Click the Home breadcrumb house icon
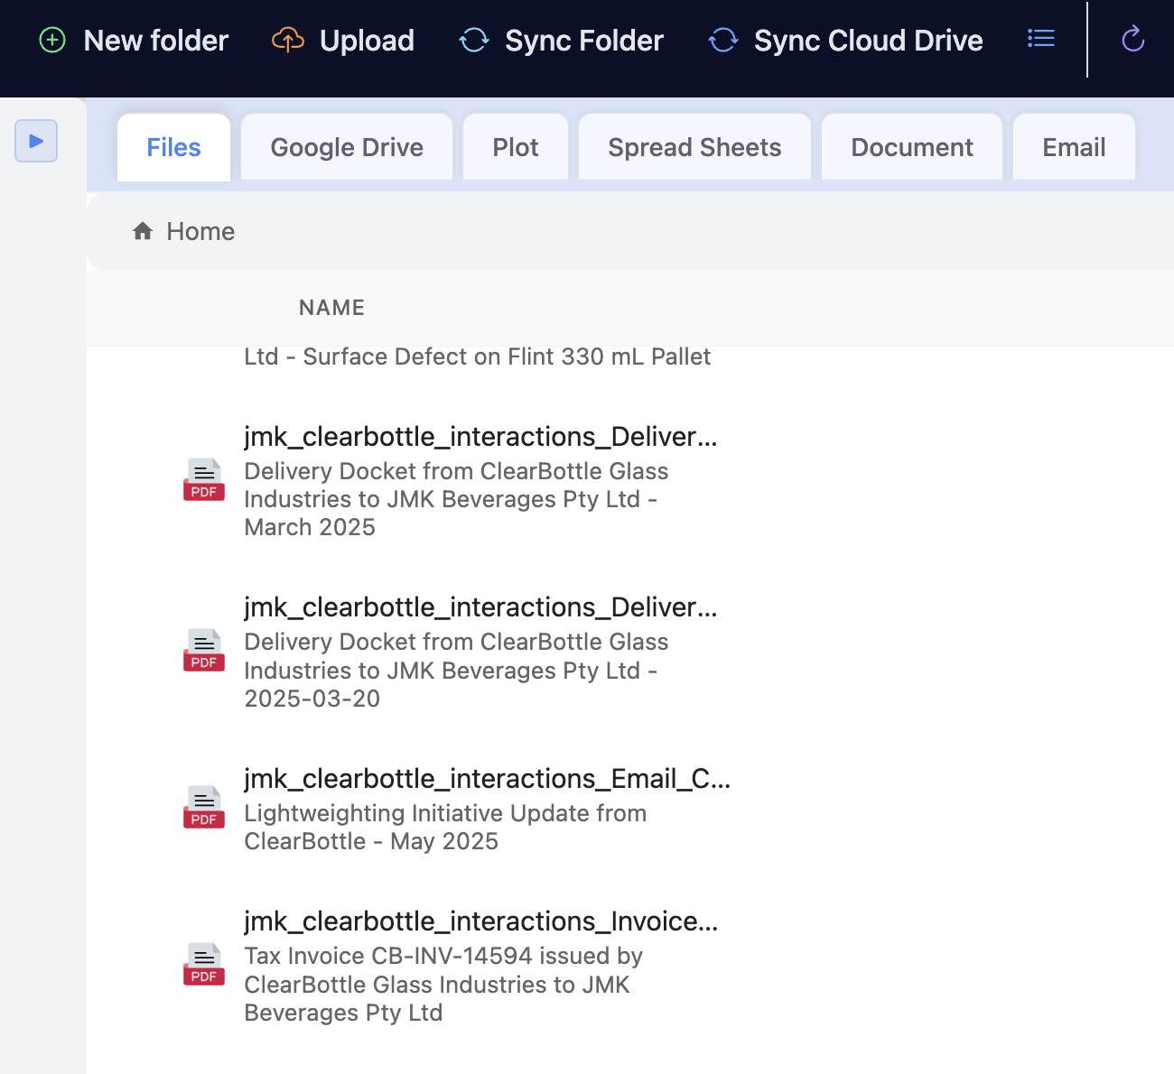The width and height of the screenshot is (1174, 1074). click(143, 232)
